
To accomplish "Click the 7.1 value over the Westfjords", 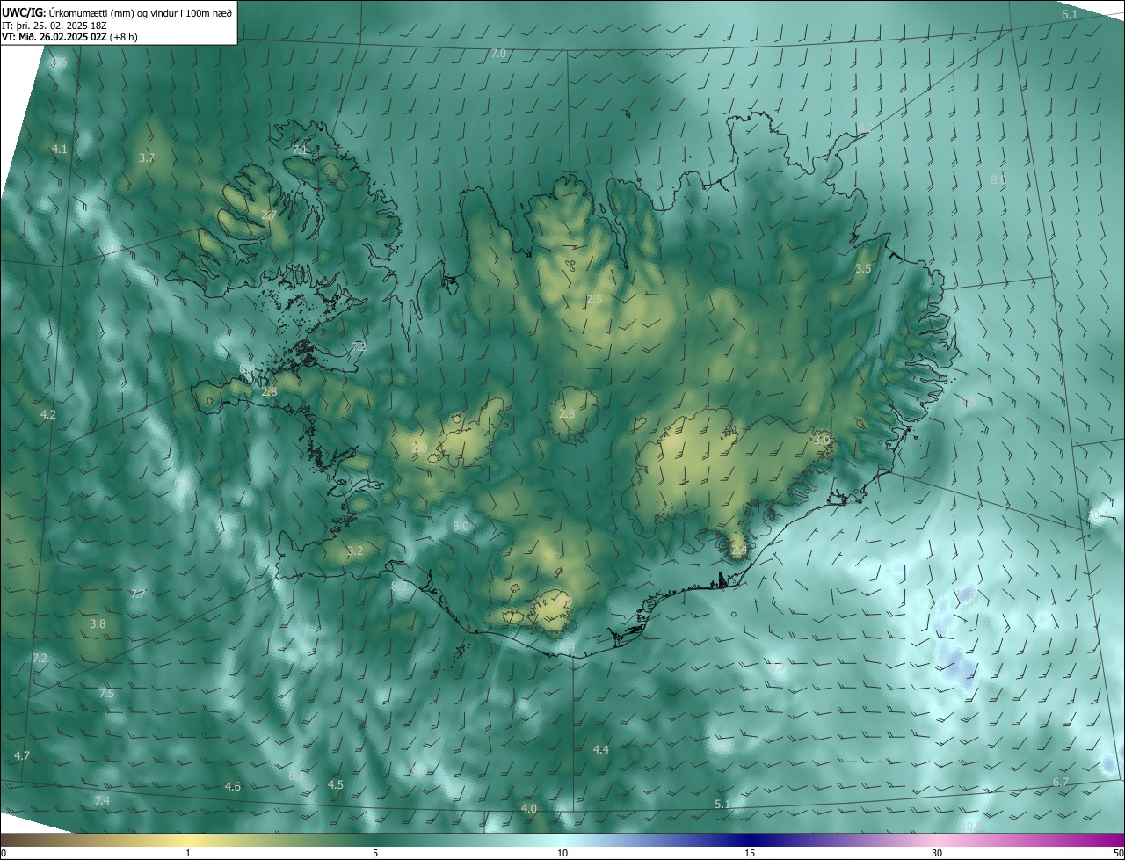I will (x=300, y=150).
